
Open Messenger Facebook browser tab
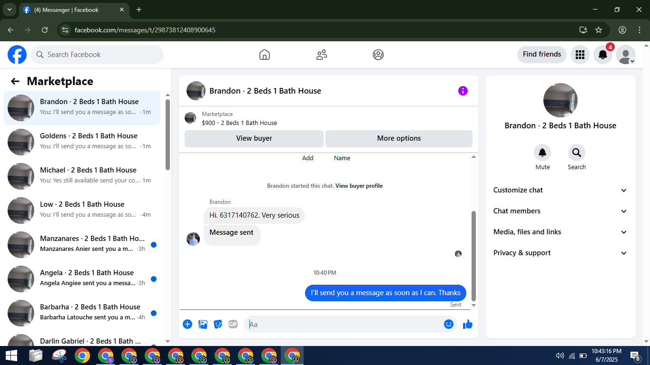pyautogui.click(x=74, y=10)
